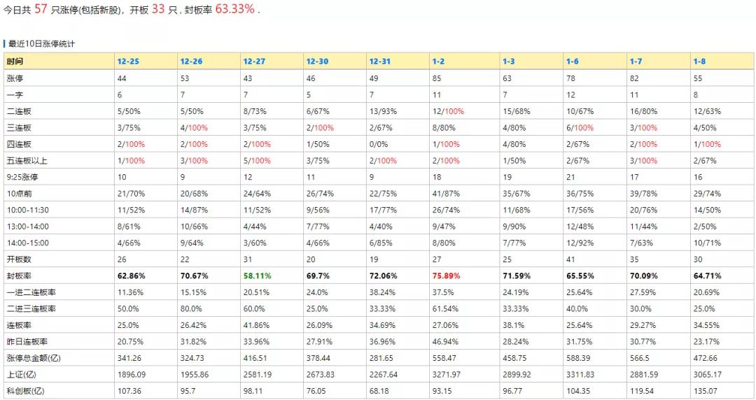This screenshot has width=756, height=400.
Task: Select the 封板率 row label
Action: pyautogui.click(x=19, y=276)
